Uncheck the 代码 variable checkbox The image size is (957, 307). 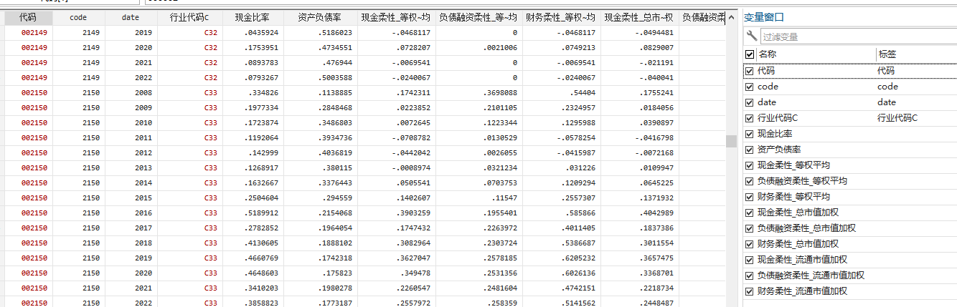pyautogui.click(x=750, y=71)
